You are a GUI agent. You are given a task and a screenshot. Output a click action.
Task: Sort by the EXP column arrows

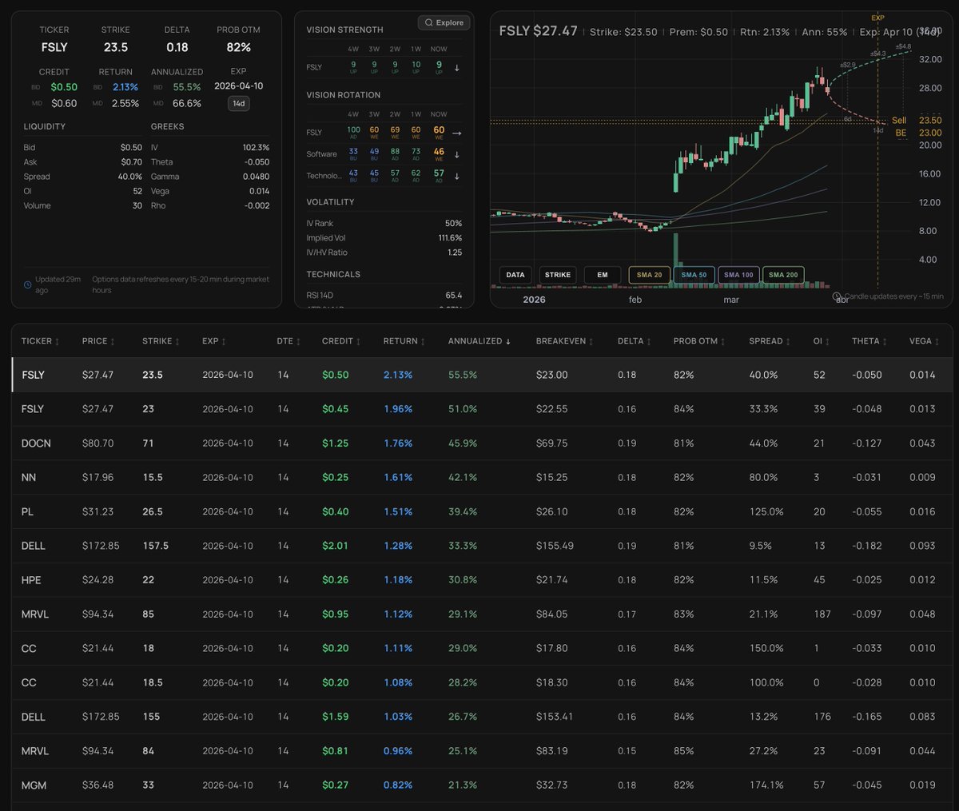point(224,342)
